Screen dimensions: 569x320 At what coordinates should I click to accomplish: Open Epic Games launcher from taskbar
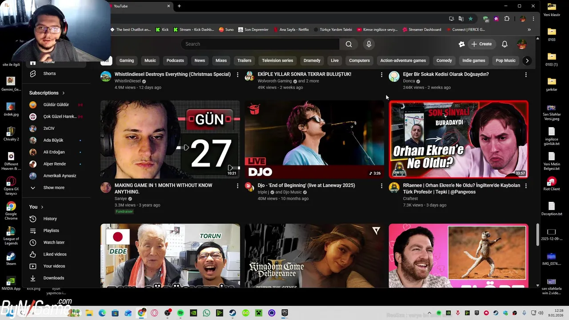[x=284, y=313]
